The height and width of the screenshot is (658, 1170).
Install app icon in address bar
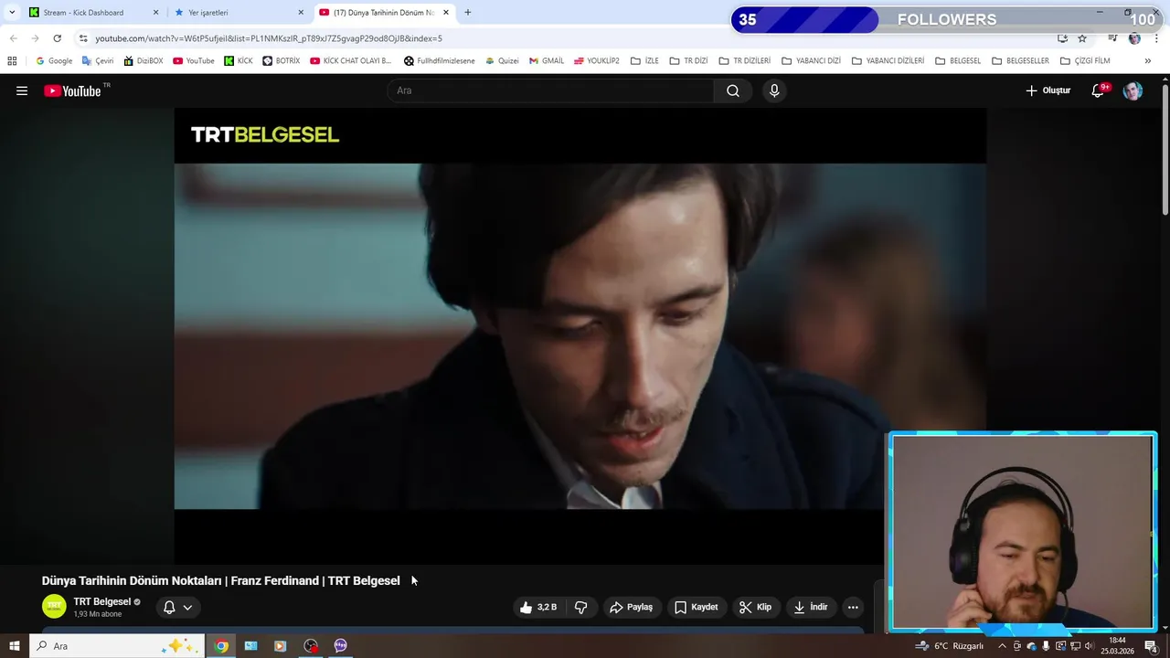pyautogui.click(x=1062, y=38)
